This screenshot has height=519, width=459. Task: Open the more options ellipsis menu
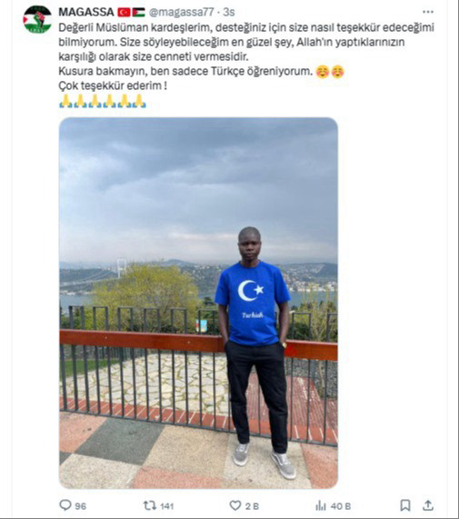click(427, 12)
